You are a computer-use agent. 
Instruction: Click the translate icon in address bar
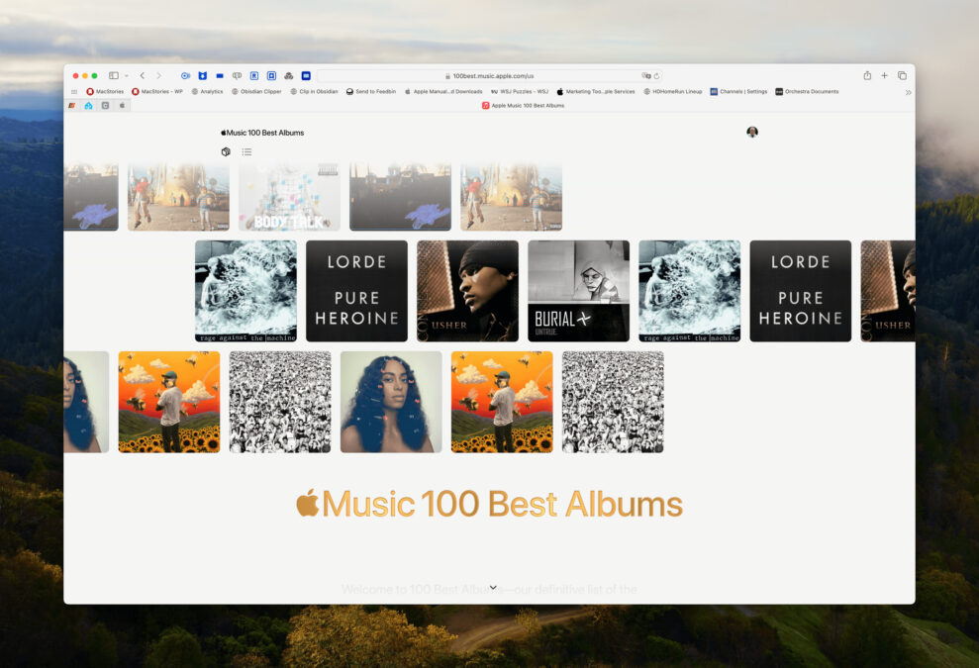pyautogui.click(x=645, y=75)
